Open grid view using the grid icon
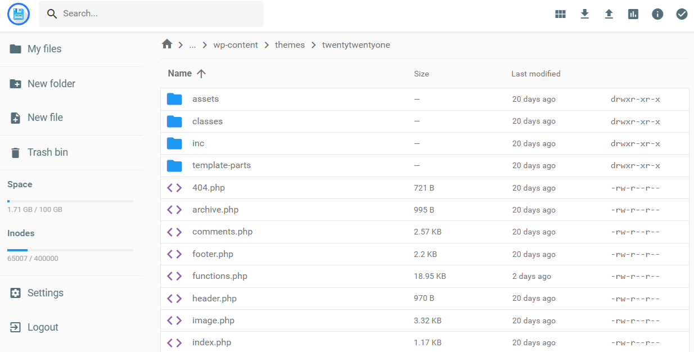This screenshot has height=352, width=694. (x=560, y=13)
